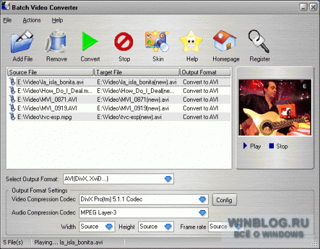Image resolution: width=320 pixels, height=249 pixels.
Task: Click target file How_Do_I_Deal(ne...
Action: pyautogui.click(x=136, y=91)
